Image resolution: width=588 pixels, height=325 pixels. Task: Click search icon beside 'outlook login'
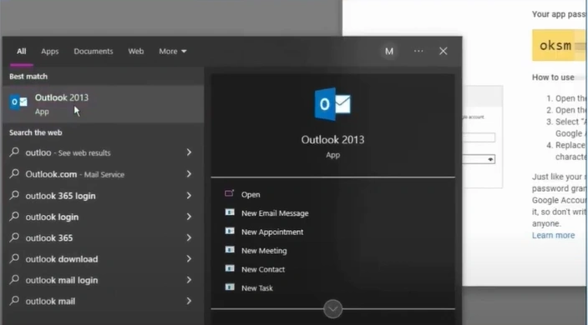pyautogui.click(x=14, y=216)
